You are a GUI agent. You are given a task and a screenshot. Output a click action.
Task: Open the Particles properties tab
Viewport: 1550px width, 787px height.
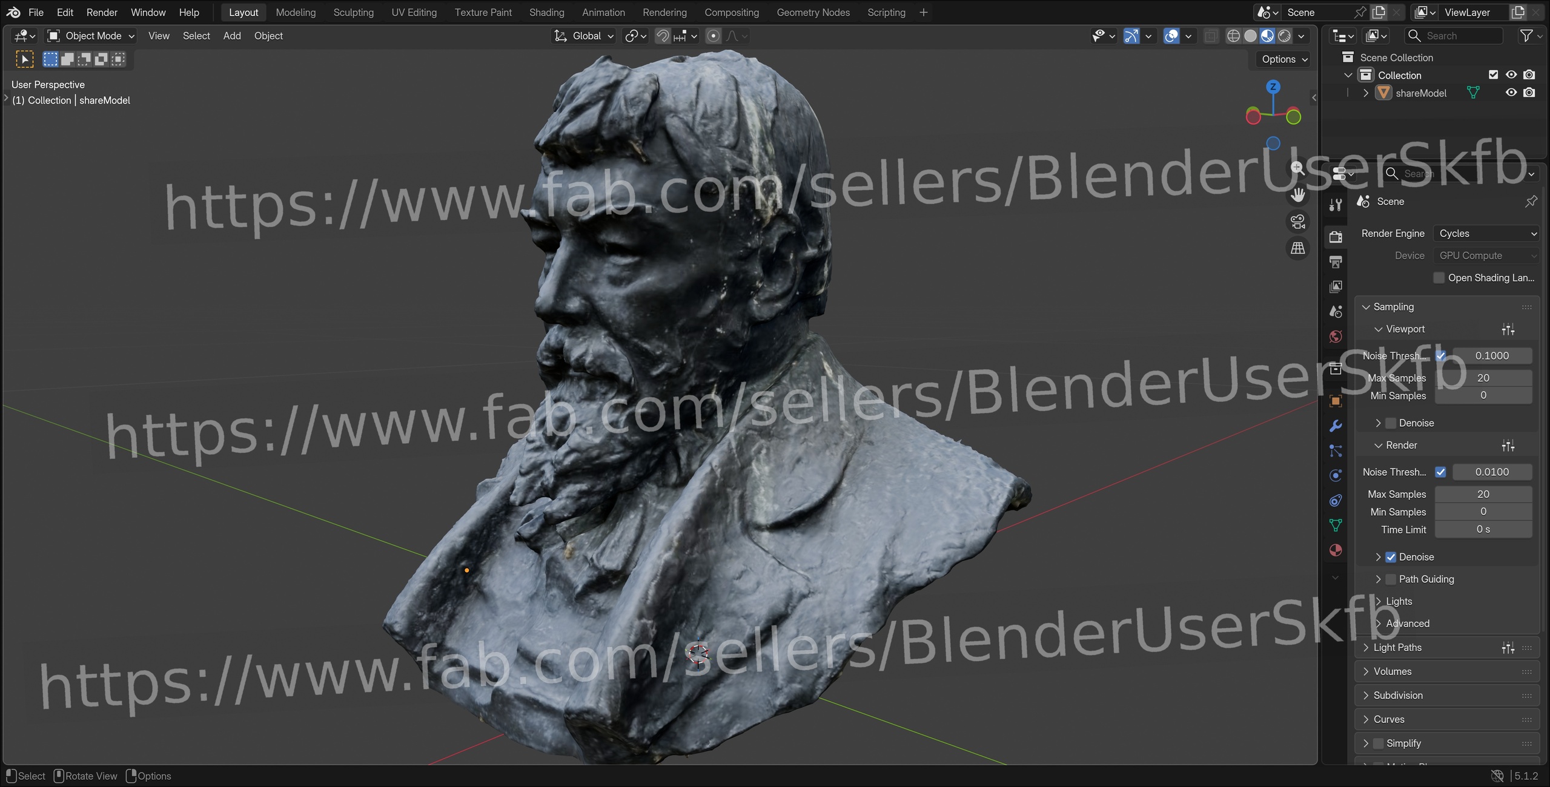tap(1336, 450)
